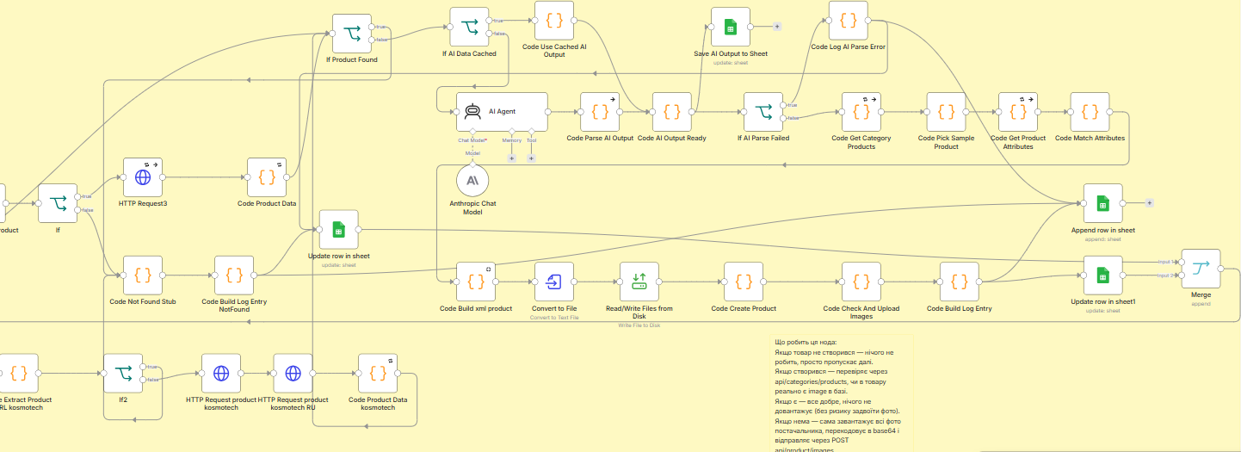The height and width of the screenshot is (452, 1241).
Task: Select the Code Build Log Entry node
Action: coord(960,282)
